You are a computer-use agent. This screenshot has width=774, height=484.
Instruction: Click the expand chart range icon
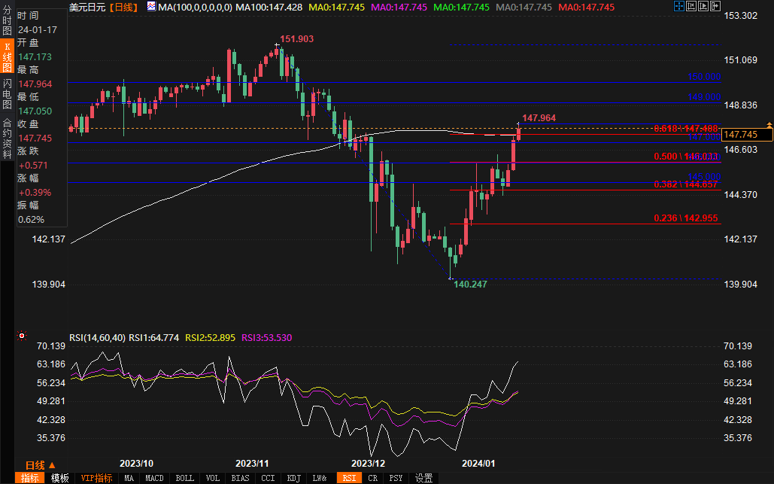point(703,6)
